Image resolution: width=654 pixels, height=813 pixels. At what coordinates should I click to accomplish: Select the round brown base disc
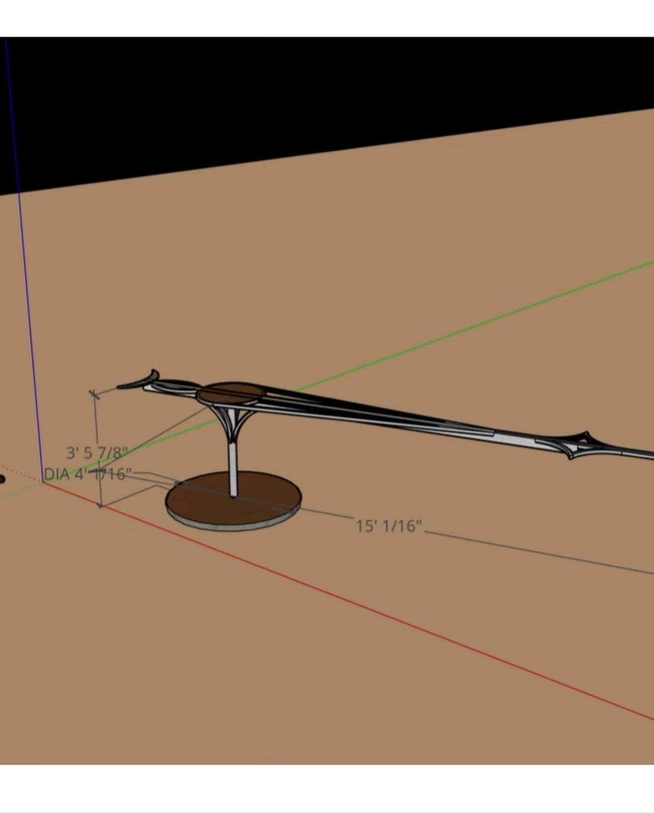(x=213, y=499)
